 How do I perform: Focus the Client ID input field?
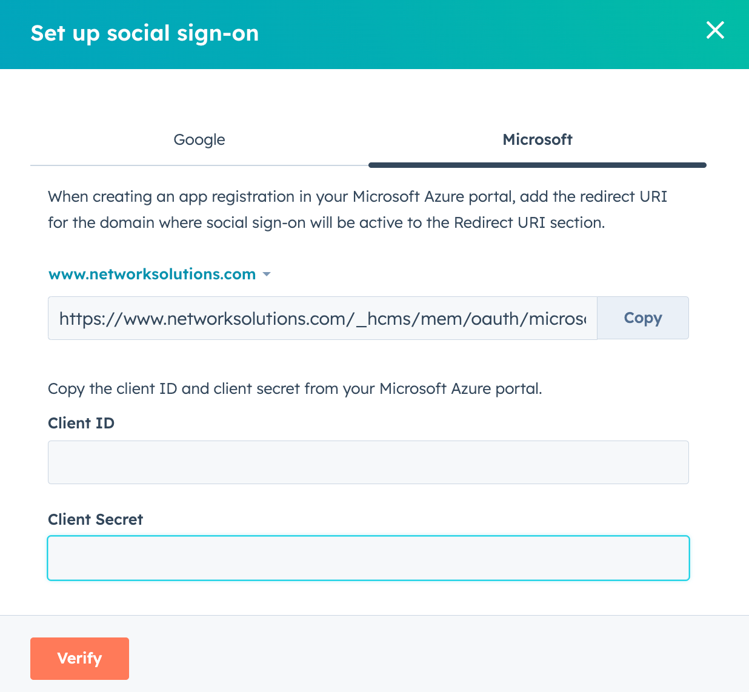click(x=368, y=462)
